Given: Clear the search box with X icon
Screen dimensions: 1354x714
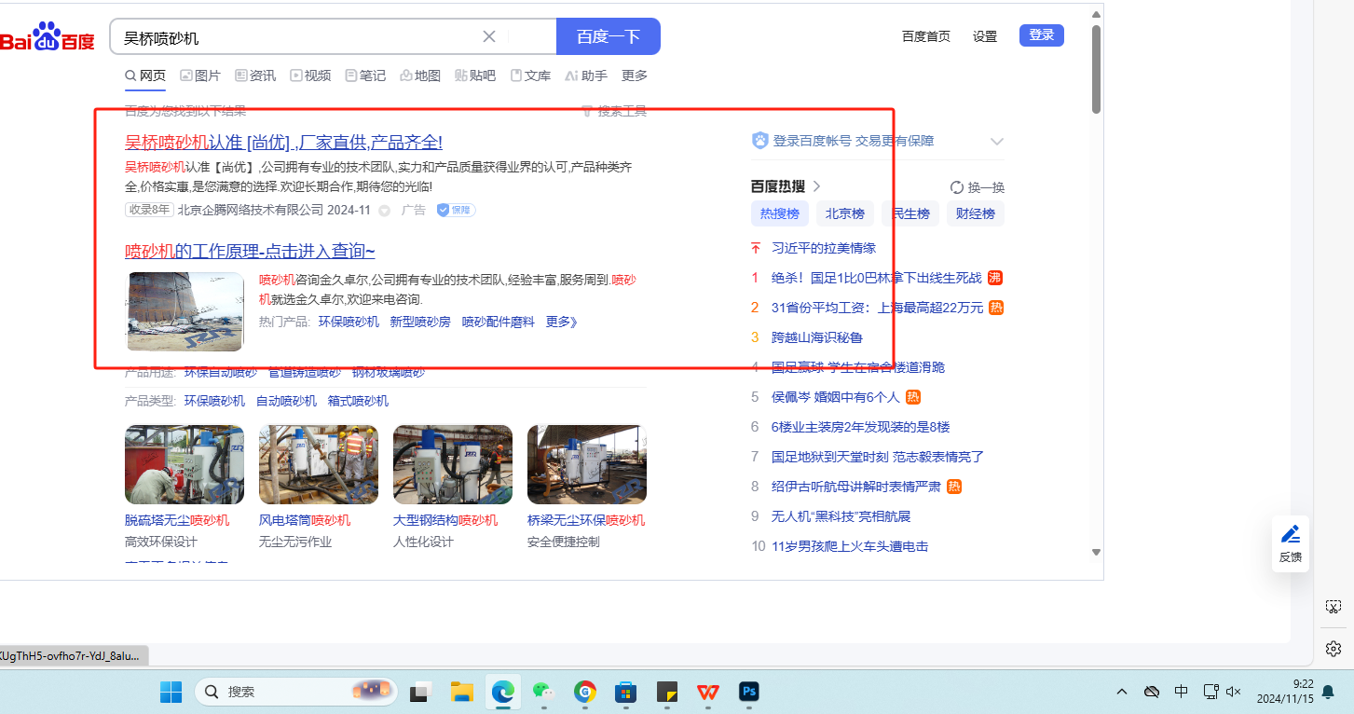Looking at the screenshot, I should [489, 37].
